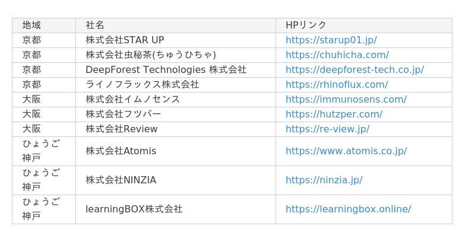
Task: Visit the ninzia.jp link
Action: click(x=324, y=180)
